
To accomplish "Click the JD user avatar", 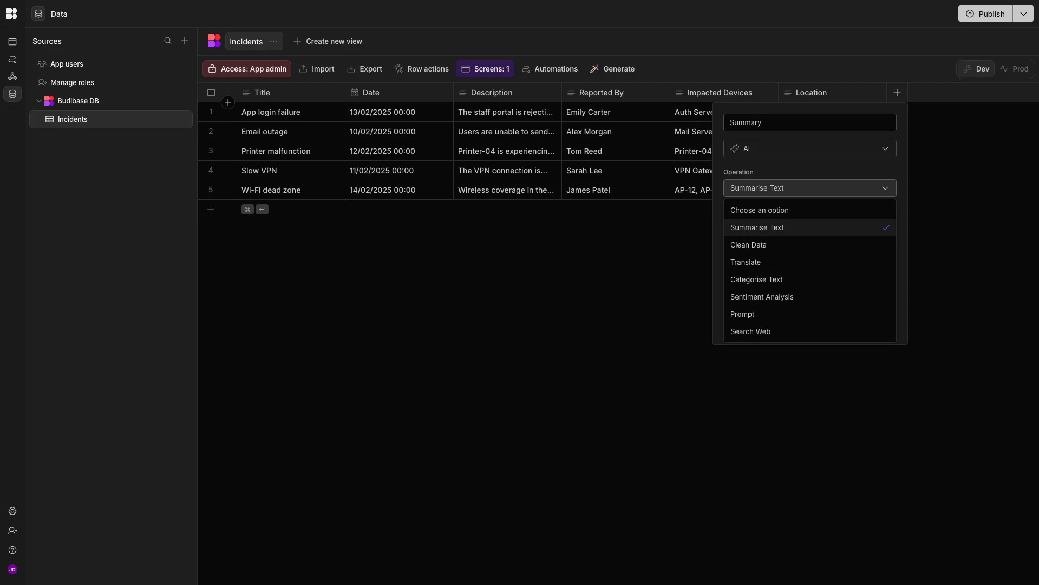I will click(12, 569).
